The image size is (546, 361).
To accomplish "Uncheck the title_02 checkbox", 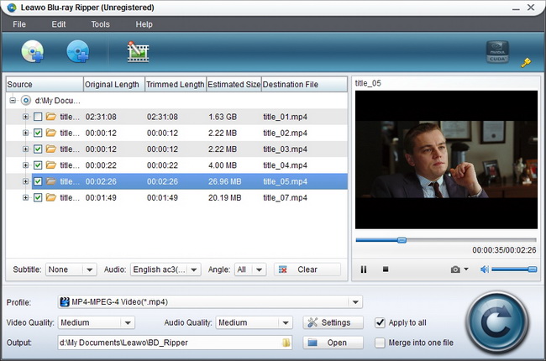I will (38, 133).
